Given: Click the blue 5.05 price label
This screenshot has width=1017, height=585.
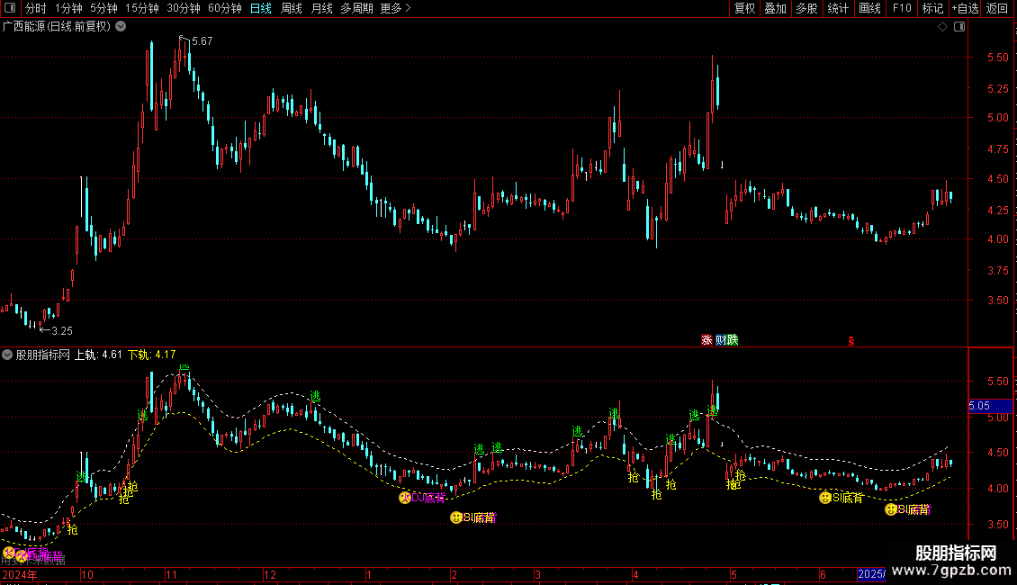Looking at the screenshot, I should tap(990, 406).
